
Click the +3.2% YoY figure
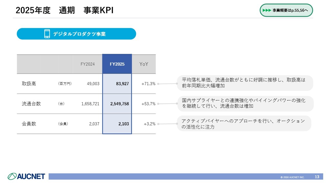click(x=150, y=124)
